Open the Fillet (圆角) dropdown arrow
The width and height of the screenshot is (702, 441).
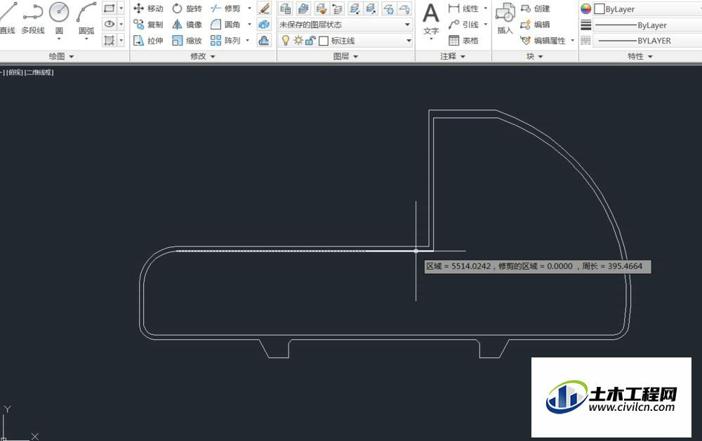click(249, 25)
